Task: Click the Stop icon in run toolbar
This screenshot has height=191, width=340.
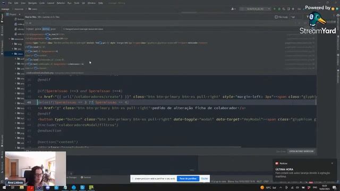Action: [x=293, y=9]
